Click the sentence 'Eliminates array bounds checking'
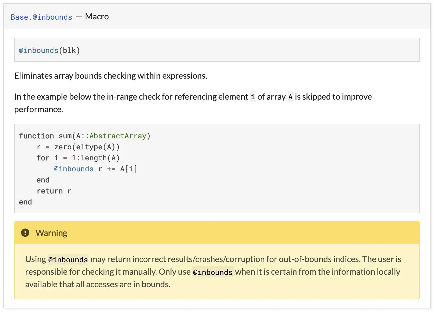The height and width of the screenshot is (315, 438). tap(111, 76)
